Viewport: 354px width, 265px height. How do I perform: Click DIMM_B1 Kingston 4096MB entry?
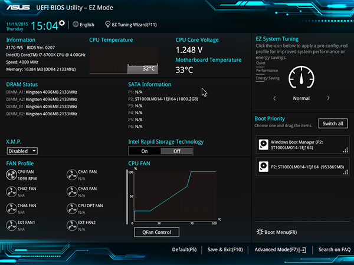tap(42, 107)
